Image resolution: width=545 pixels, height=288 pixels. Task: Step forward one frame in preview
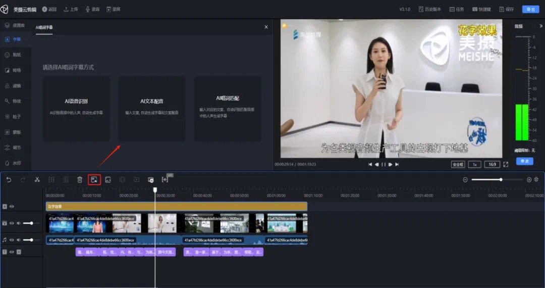click(x=390, y=165)
